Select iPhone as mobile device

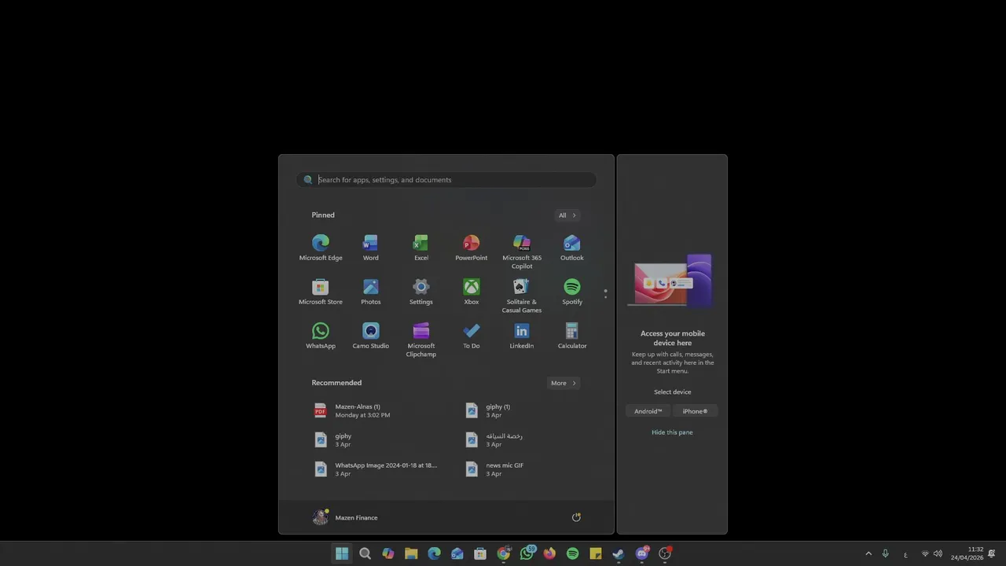coord(695,411)
